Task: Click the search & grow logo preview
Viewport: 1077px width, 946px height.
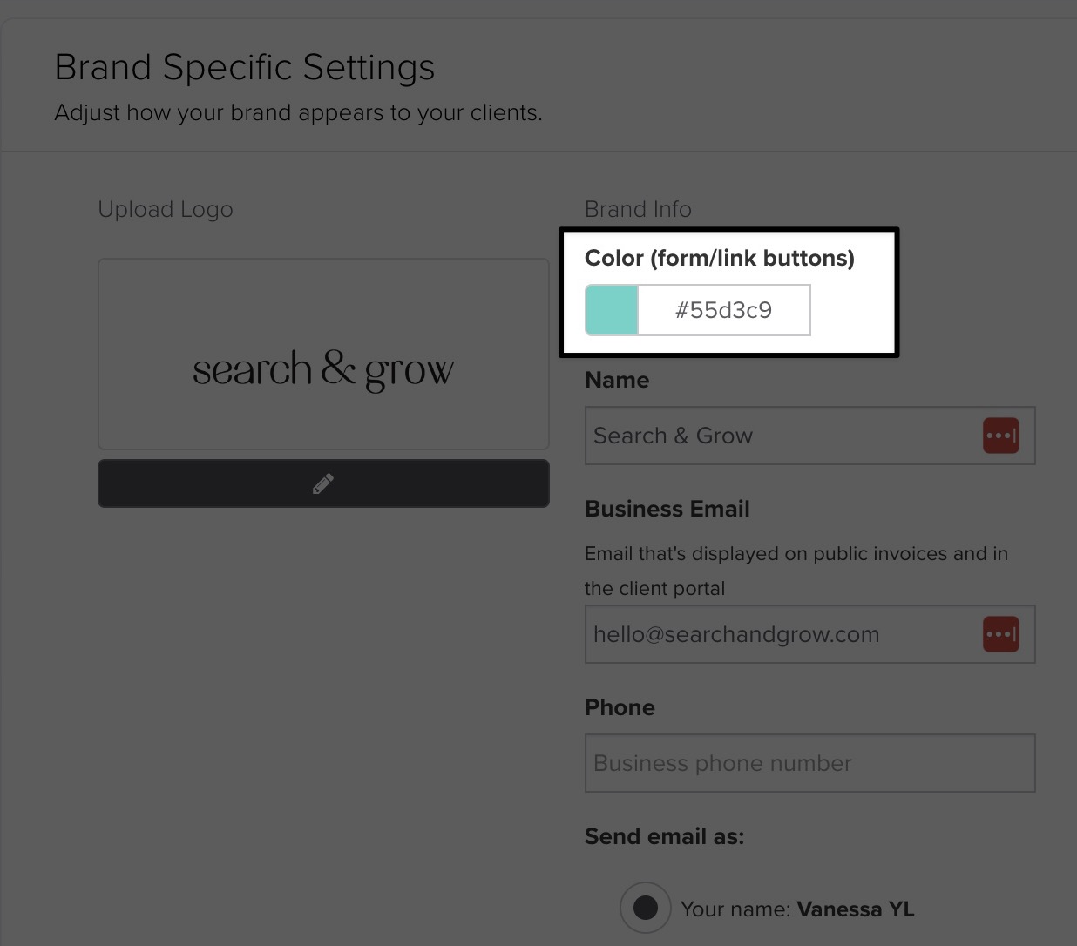Action: (x=323, y=354)
